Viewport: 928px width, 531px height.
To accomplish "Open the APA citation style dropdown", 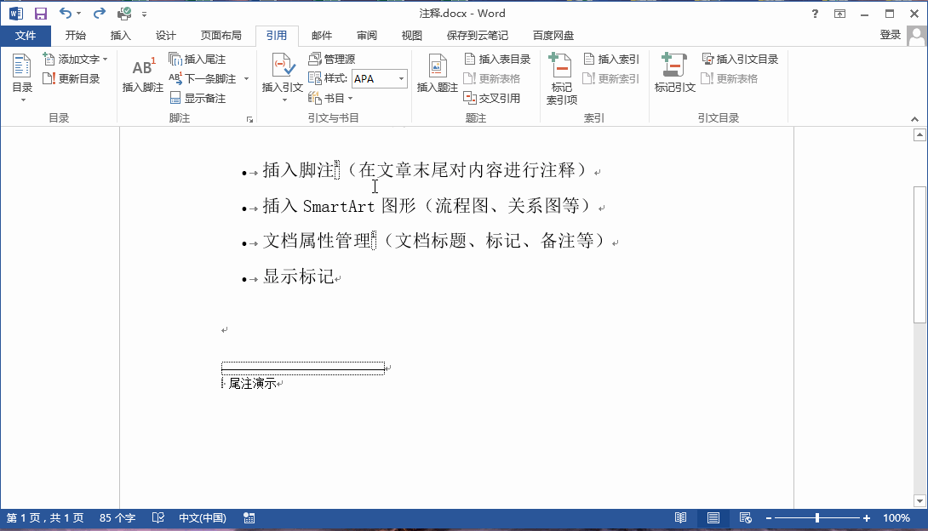I will tap(401, 78).
